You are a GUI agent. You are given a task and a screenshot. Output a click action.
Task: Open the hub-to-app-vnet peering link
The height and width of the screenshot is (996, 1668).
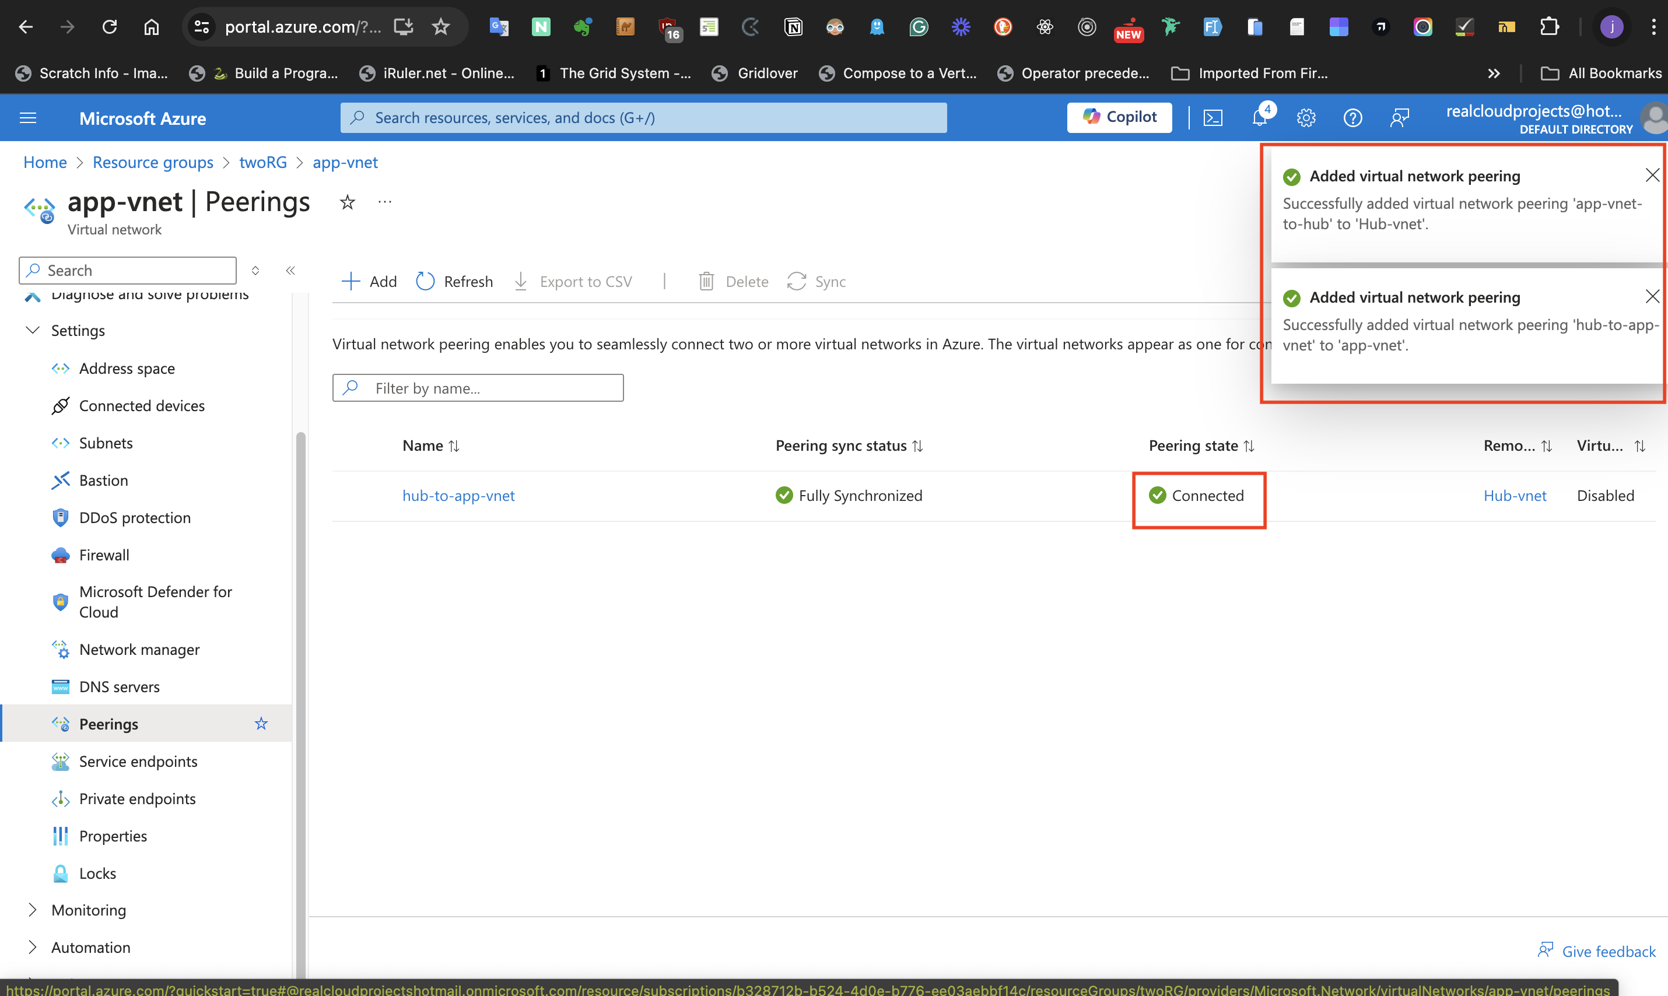point(458,495)
